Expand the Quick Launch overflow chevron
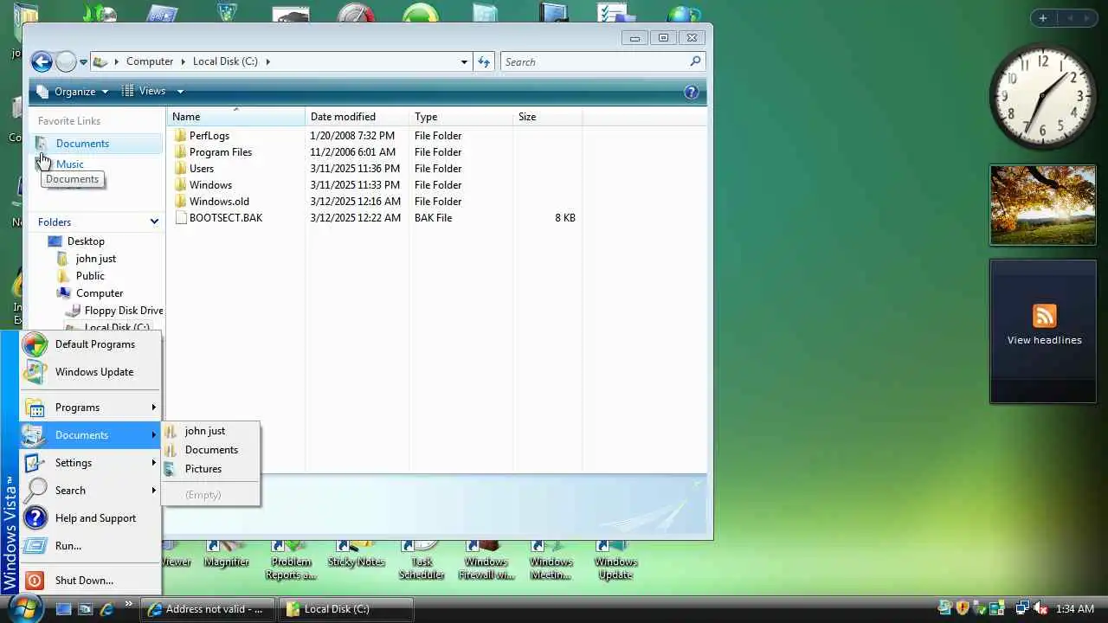This screenshot has width=1108, height=623. (129, 605)
